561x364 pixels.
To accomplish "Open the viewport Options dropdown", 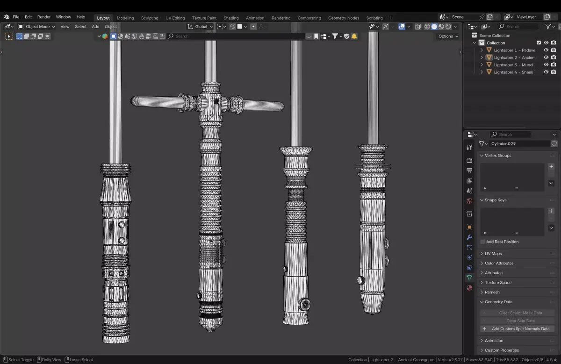I will [448, 36].
